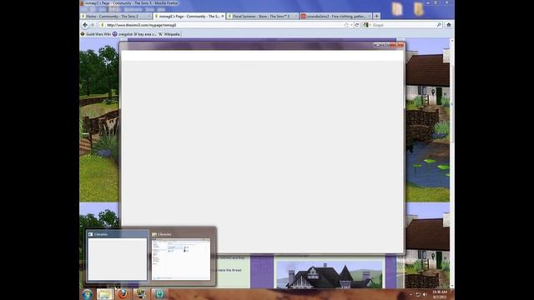This screenshot has width=534, height=300.
Task: Open craigslist SF bay area bookmark
Action: pyautogui.click(x=134, y=34)
